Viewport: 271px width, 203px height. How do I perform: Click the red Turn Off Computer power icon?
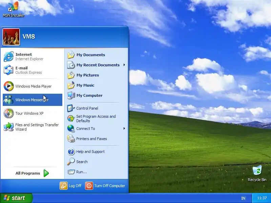89,186
